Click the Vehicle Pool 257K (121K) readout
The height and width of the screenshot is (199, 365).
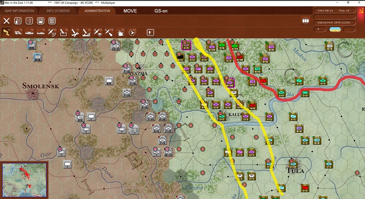(x=334, y=23)
